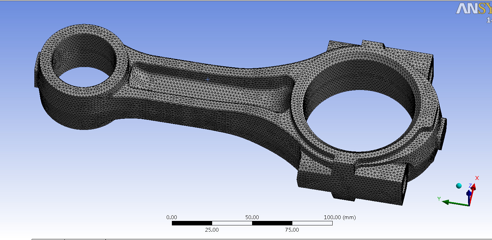The height and width of the screenshot is (240, 492).
Task: Click the "75.00" scale label
Action: click(292, 230)
